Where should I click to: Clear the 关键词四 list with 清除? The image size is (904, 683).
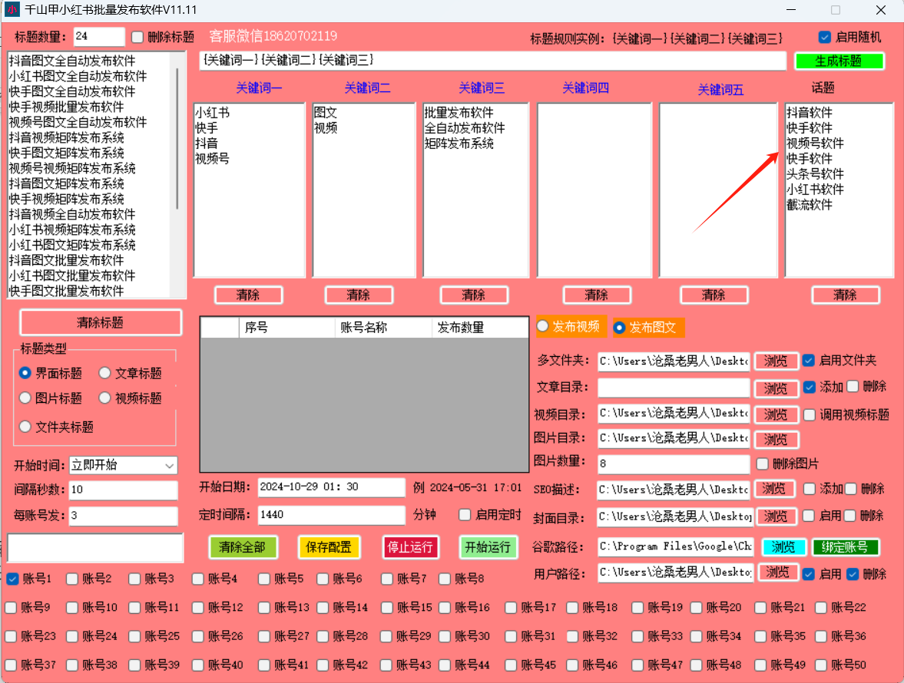coord(597,295)
